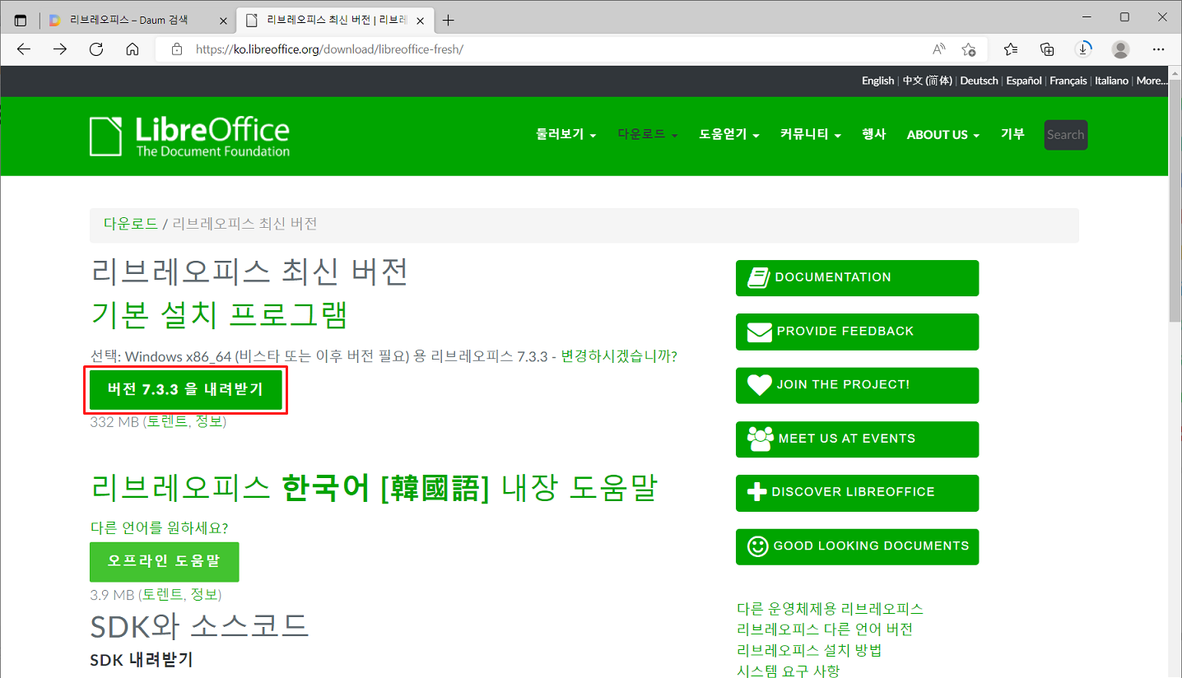
Task: Open the user profile icon
Action: 1120,49
